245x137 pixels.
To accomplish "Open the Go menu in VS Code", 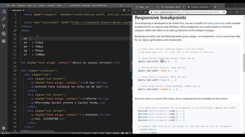I will (35, 5).
